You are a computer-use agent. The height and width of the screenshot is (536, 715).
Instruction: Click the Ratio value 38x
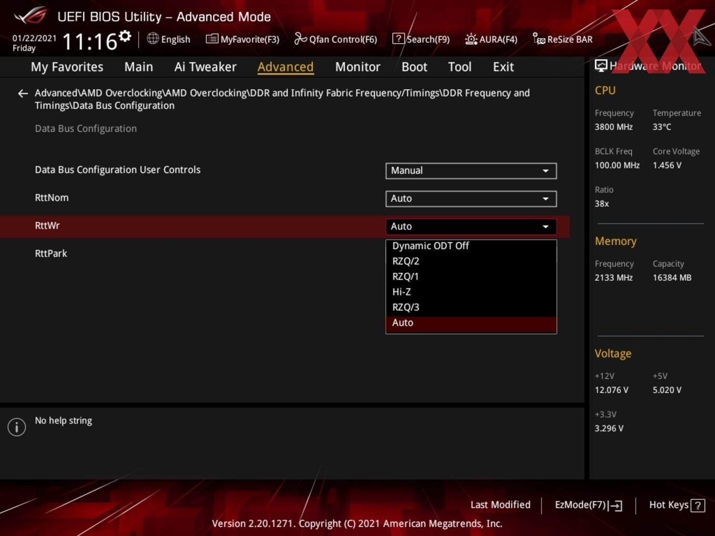click(602, 204)
